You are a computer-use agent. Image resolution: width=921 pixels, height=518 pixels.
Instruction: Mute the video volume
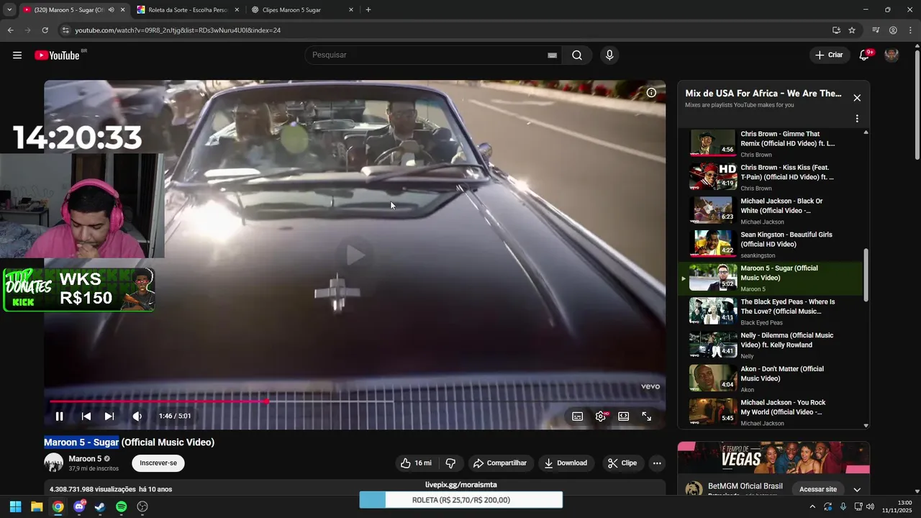[x=137, y=416]
